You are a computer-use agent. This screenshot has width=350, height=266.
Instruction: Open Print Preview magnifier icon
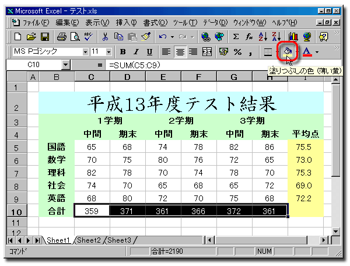pyautogui.click(x=75, y=36)
